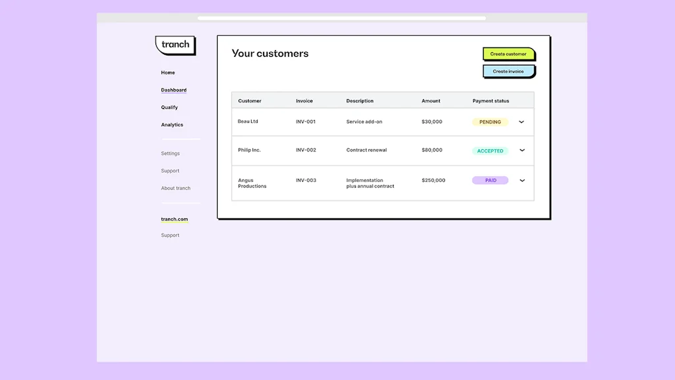Expand details for the Beau Ltd row

(521, 122)
